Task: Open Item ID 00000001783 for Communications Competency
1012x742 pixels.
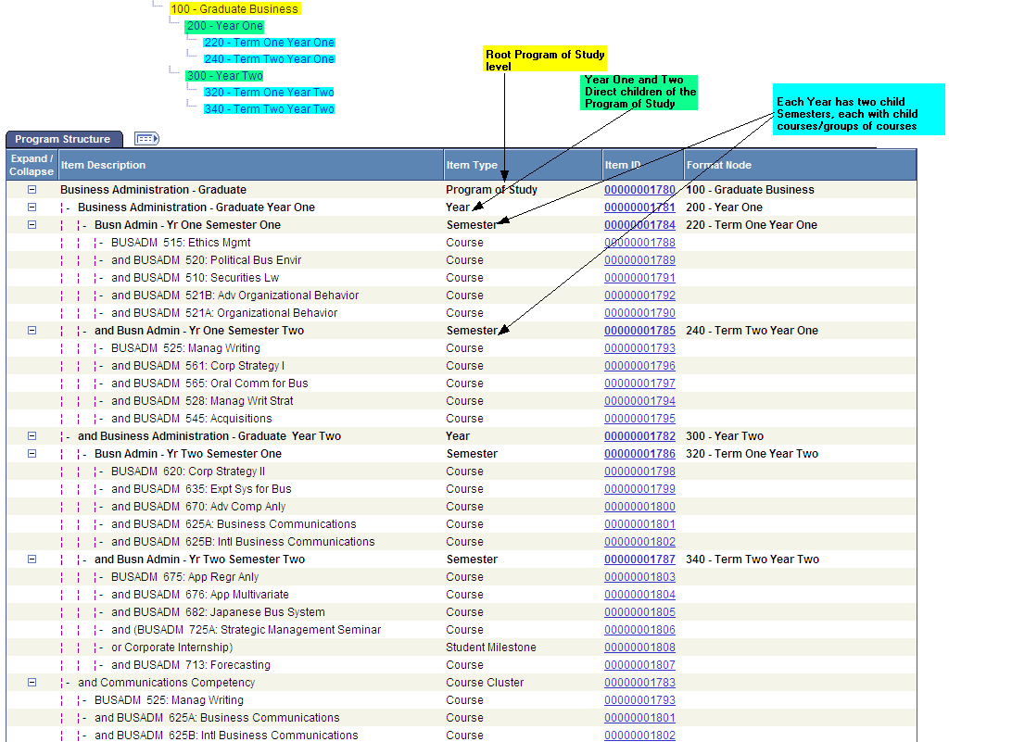Action: coord(639,682)
